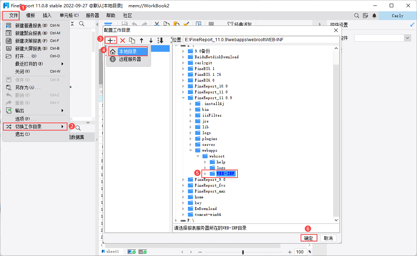Expand the FineReport_10.0 folder
The image size is (417, 256).
[183, 86]
